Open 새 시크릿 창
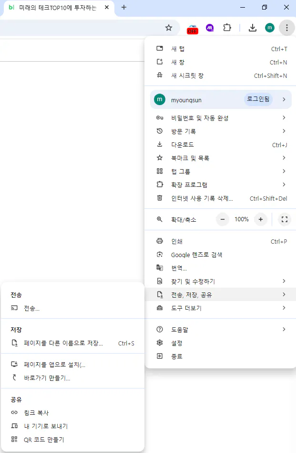This screenshot has height=453, width=296. 220,75
